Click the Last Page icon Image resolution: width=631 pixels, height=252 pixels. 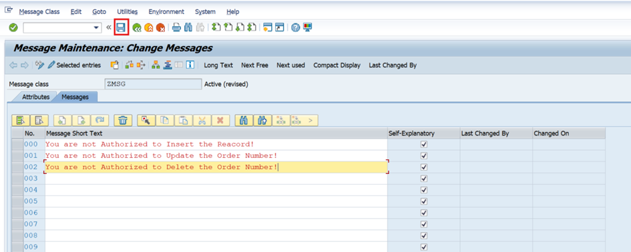[252, 27]
